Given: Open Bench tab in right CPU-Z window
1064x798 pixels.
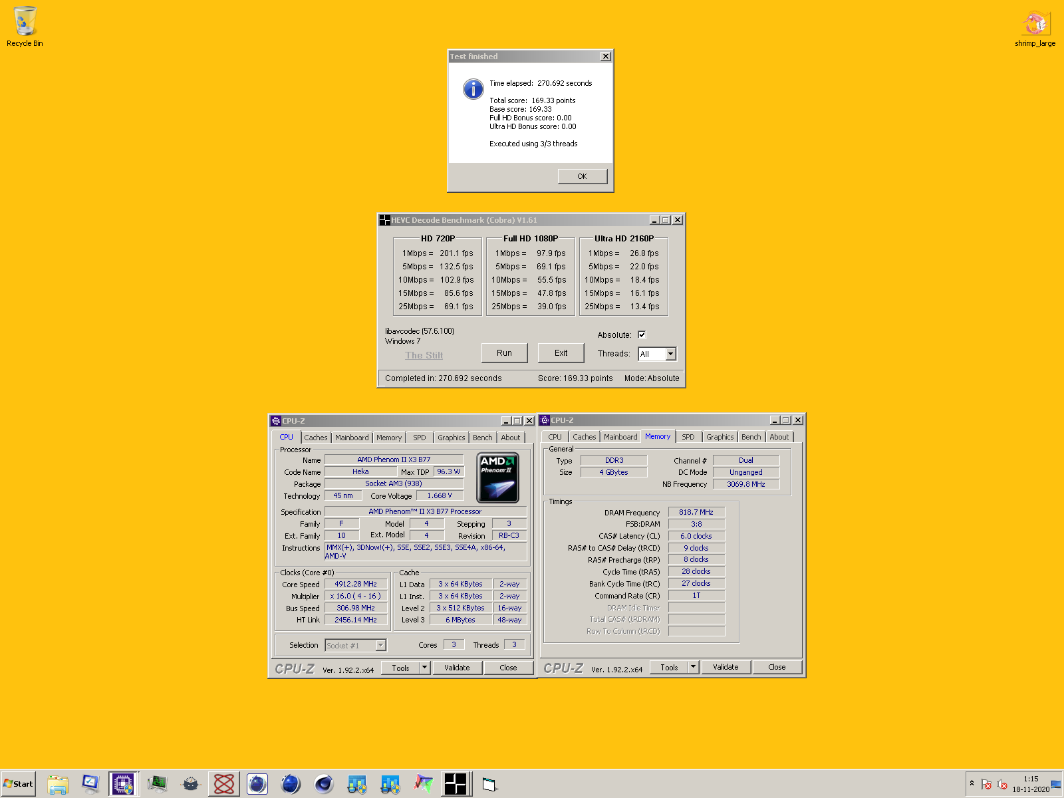Looking at the screenshot, I should 751,437.
